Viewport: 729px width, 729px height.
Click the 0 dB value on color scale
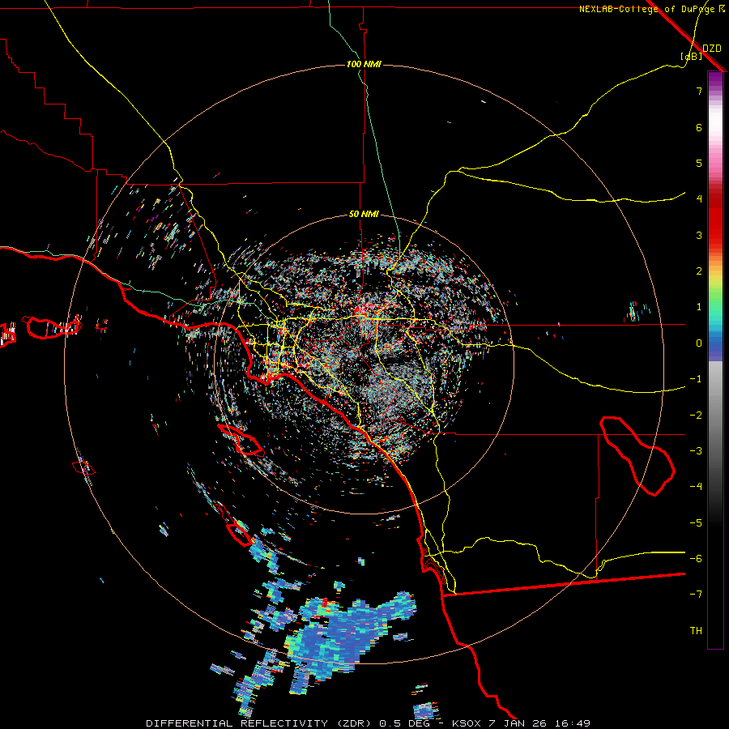[699, 343]
